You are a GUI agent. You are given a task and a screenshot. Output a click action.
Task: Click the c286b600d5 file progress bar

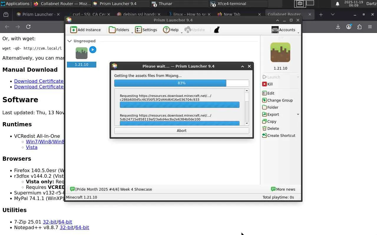point(180,105)
